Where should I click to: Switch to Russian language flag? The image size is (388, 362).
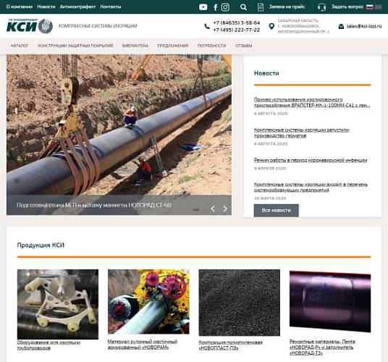click(x=369, y=7)
